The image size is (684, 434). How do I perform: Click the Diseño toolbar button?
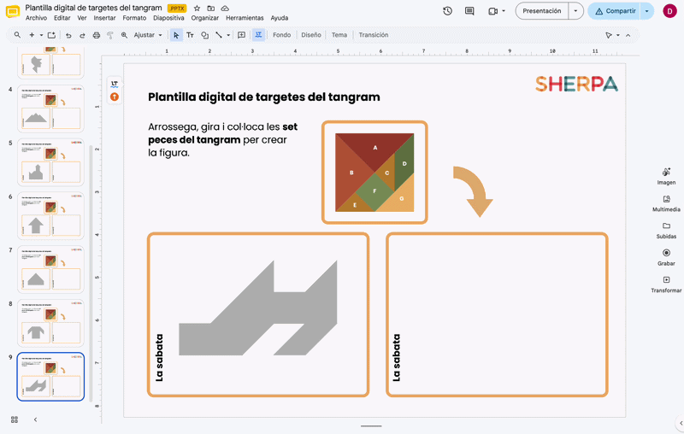[311, 35]
